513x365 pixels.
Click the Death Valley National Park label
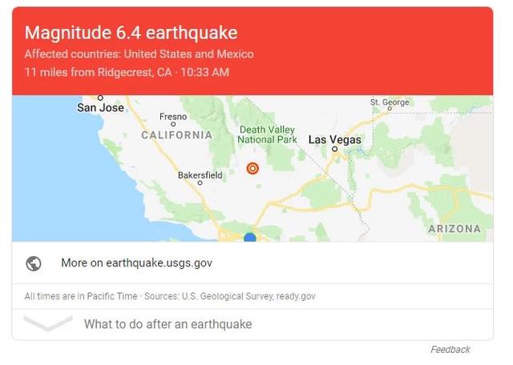click(x=267, y=134)
